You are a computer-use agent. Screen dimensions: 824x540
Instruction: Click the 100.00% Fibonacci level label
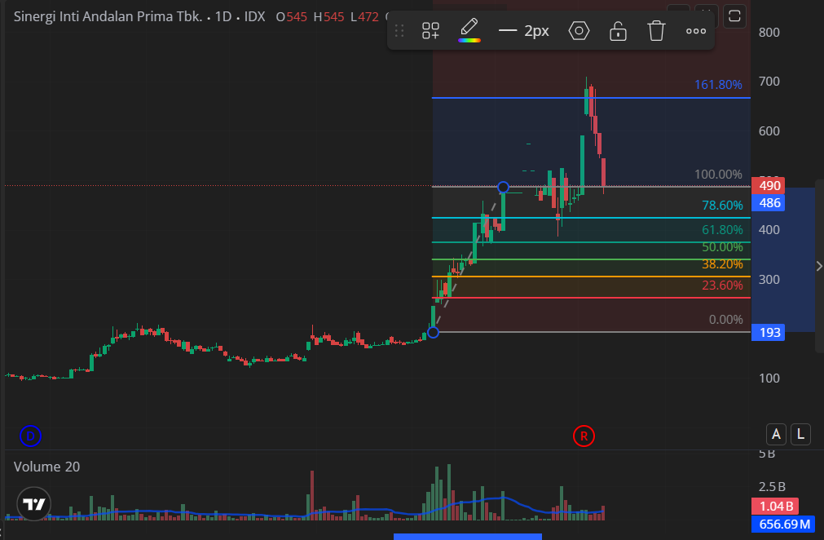pyautogui.click(x=718, y=175)
